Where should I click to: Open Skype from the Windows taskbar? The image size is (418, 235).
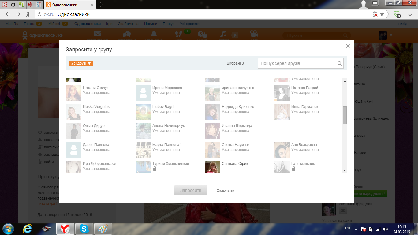pos(84,229)
